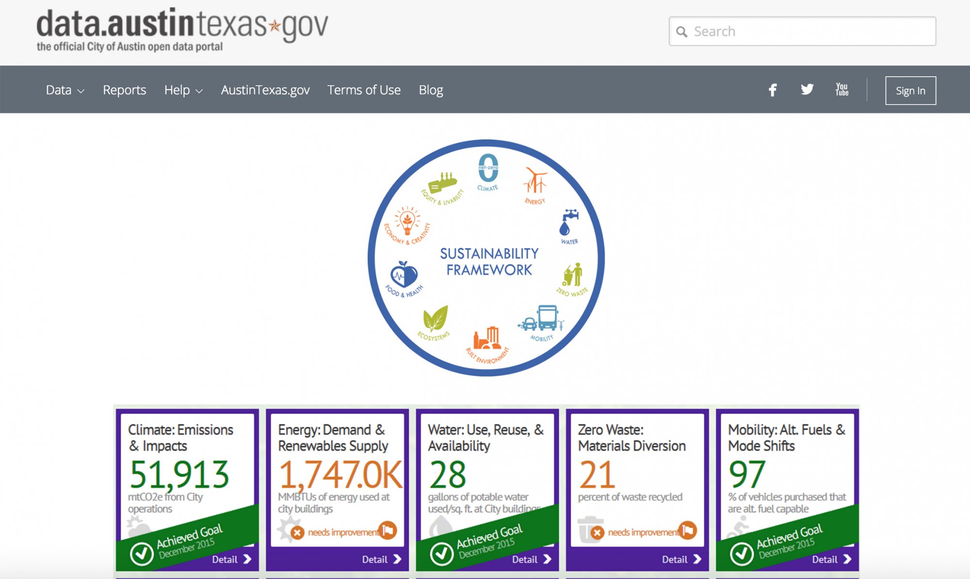
Task: Click the Zero Waste card X icon
Action: coord(597,533)
